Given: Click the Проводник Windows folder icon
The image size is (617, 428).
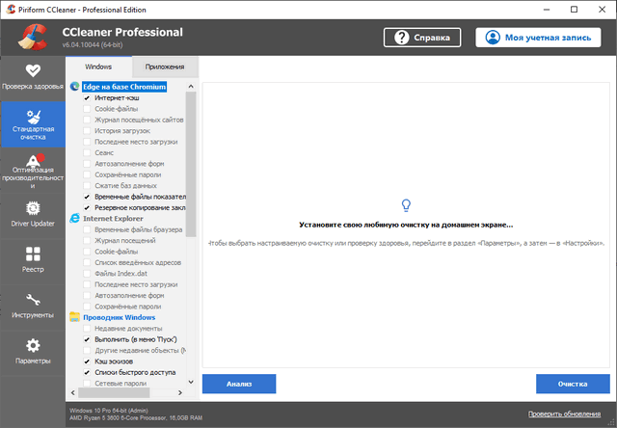Looking at the screenshot, I should click(74, 317).
